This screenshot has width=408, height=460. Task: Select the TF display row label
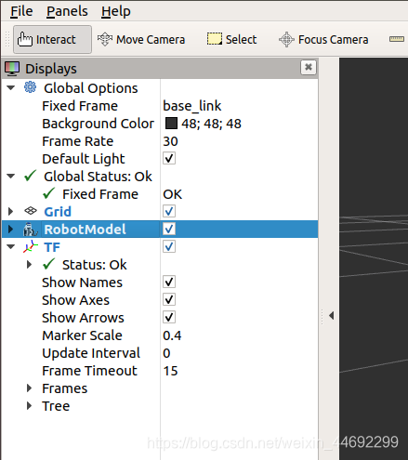click(x=52, y=247)
